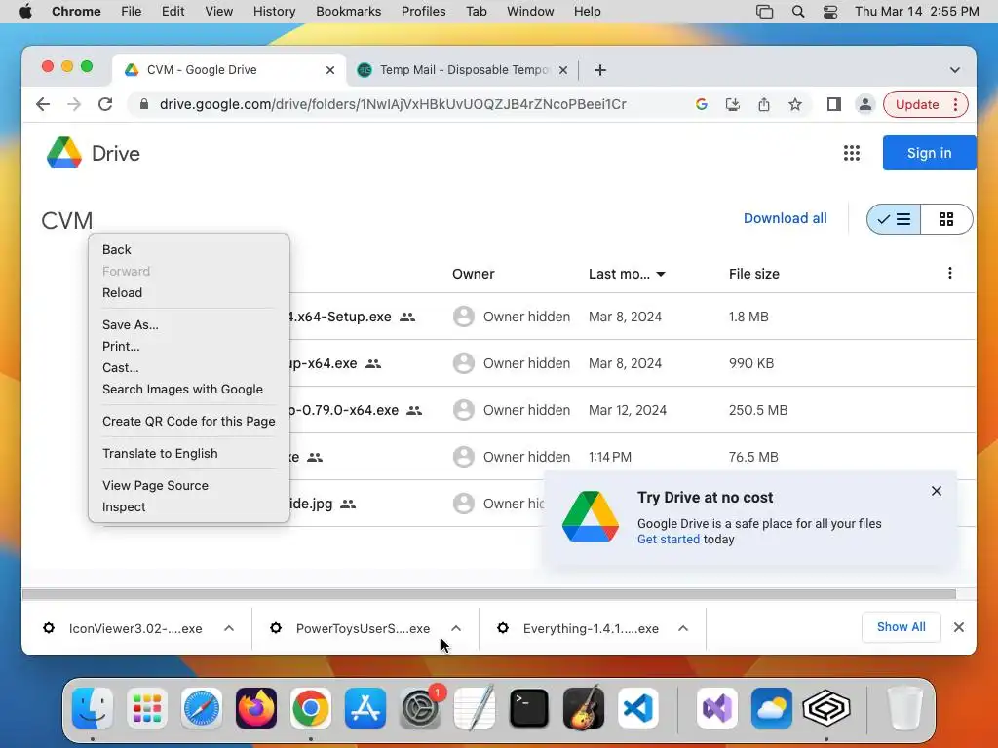The height and width of the screenshot is (748, 998).
Task: Select Search Images with Google
Action: (x=189, y=390)
